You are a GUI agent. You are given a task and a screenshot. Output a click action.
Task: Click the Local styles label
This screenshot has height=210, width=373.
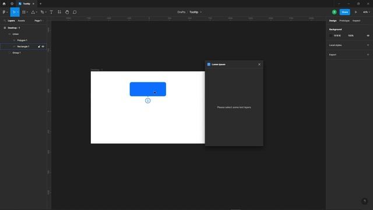[x=335, y=45]
